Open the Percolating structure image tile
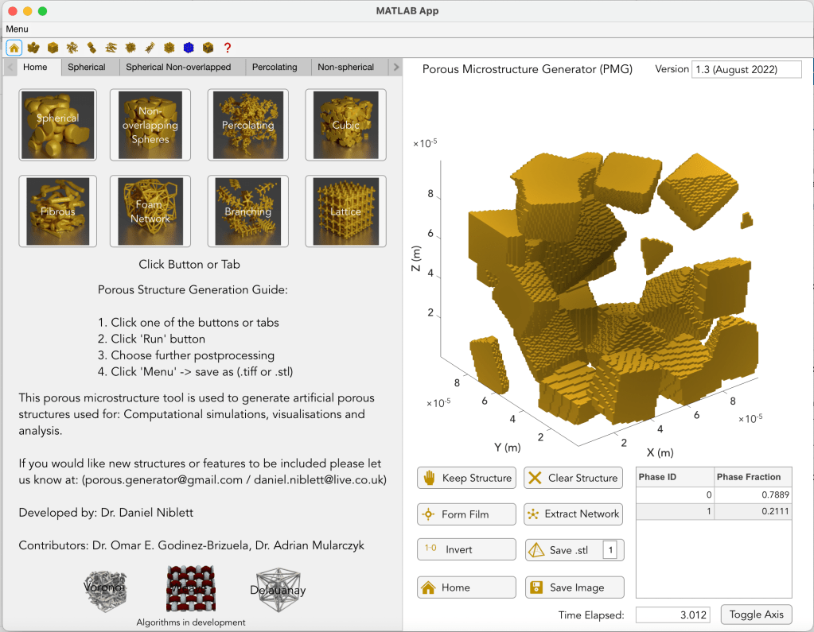 247,123
